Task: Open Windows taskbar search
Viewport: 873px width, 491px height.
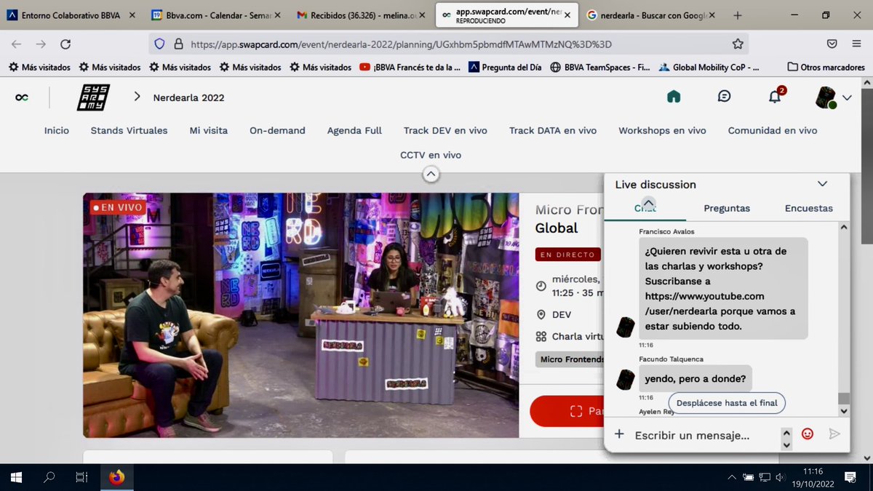Action: (x=49, y=477)
